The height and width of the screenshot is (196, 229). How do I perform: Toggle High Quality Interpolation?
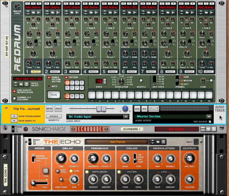14,91
